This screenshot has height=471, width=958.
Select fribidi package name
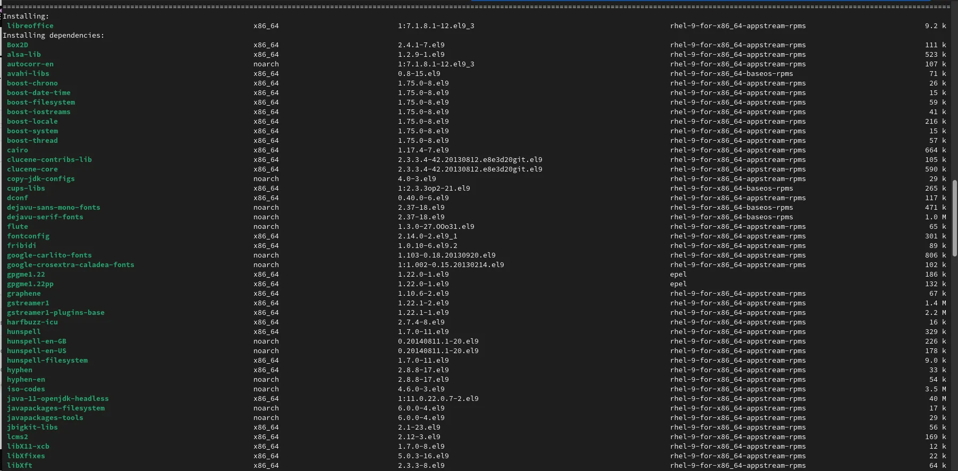coord(22,245)
